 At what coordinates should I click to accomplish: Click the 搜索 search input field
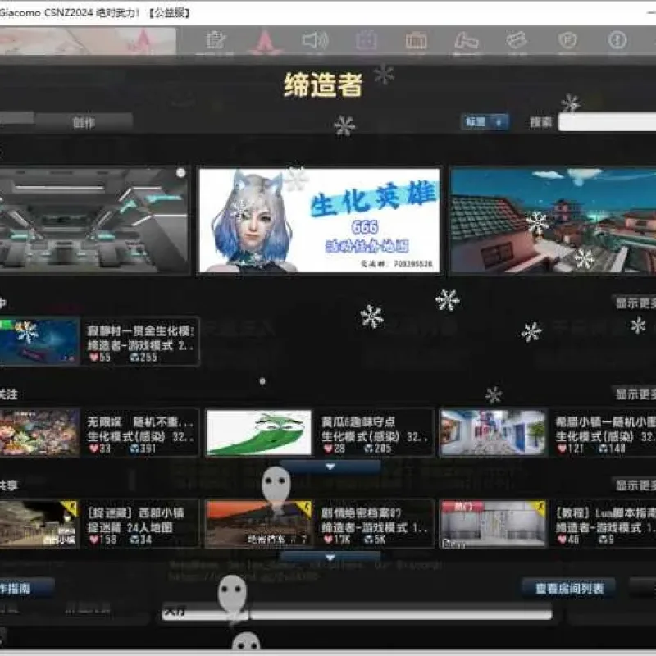tap(607, 122)
